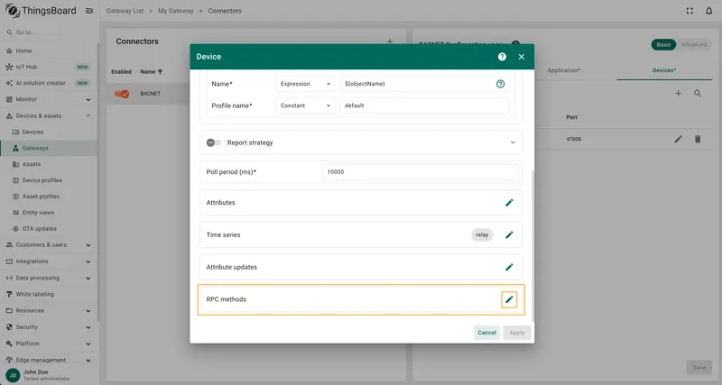722x385 pixels.
Task: Edit Attribute updates with pencil icon
Action: click(x=509, y=267)
